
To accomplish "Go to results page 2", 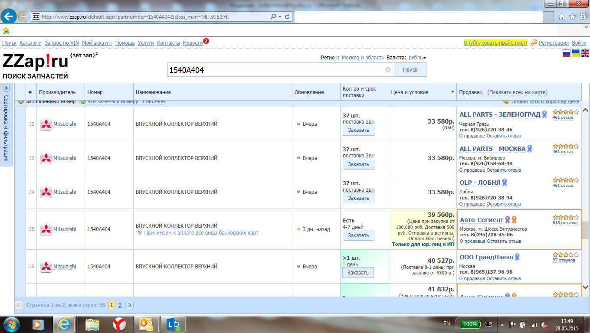I will tap(120, 305).
